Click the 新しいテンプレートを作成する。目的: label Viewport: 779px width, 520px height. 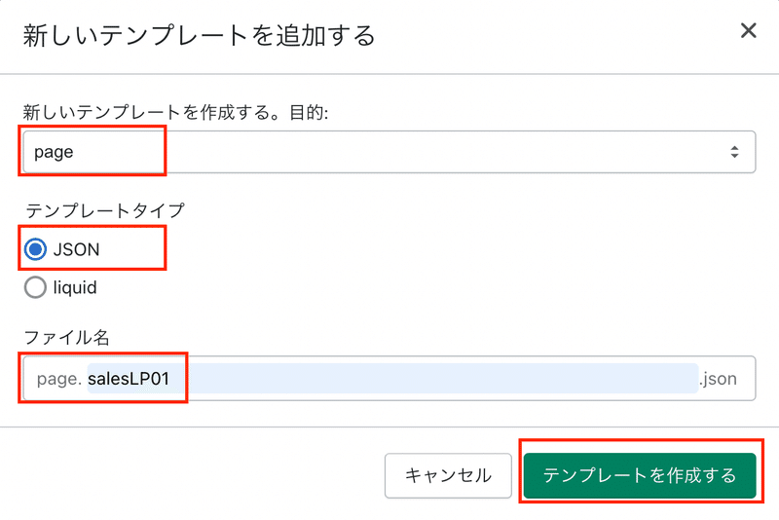click(175, 112)
